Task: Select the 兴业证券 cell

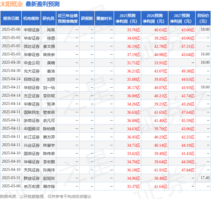Action: tap(32, 145)
